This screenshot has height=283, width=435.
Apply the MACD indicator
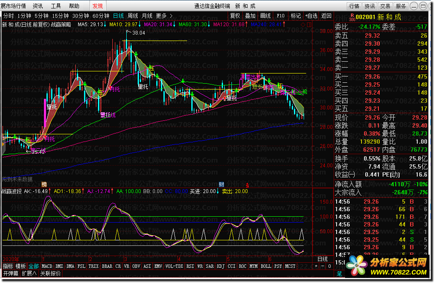click(x=47, y=266)
